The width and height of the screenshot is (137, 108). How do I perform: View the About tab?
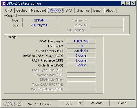(x=110, y=10)
